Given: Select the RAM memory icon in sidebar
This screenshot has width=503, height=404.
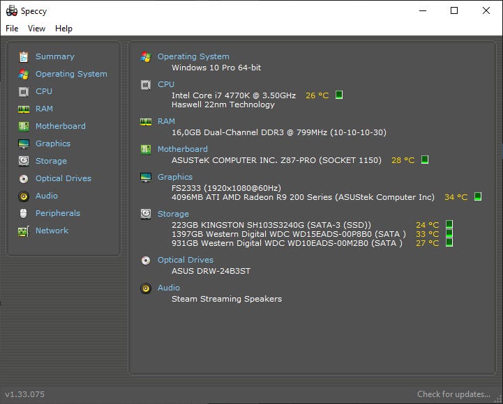Looking at the screenshot, I should [x=24, y=109].
